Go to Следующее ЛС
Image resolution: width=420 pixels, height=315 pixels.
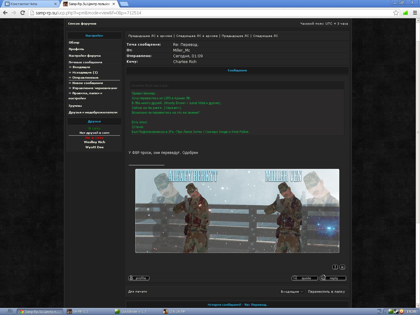tap(265, 36)
